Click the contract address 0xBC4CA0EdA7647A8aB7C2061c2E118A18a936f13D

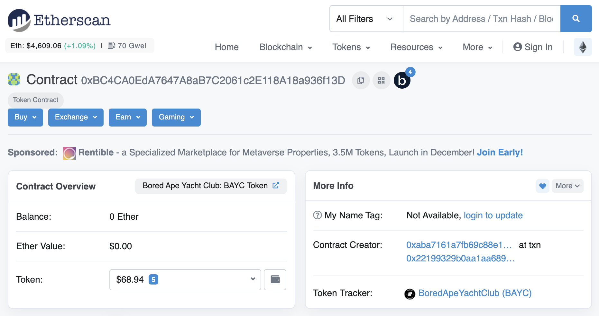click(x=213, y=80)
